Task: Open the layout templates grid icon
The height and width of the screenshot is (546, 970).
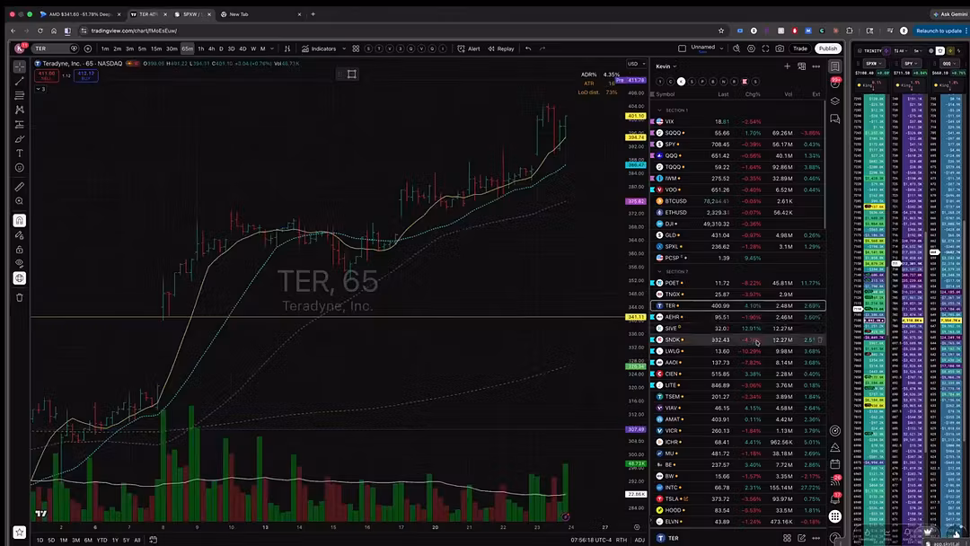Action: click(x=356, y=48)
